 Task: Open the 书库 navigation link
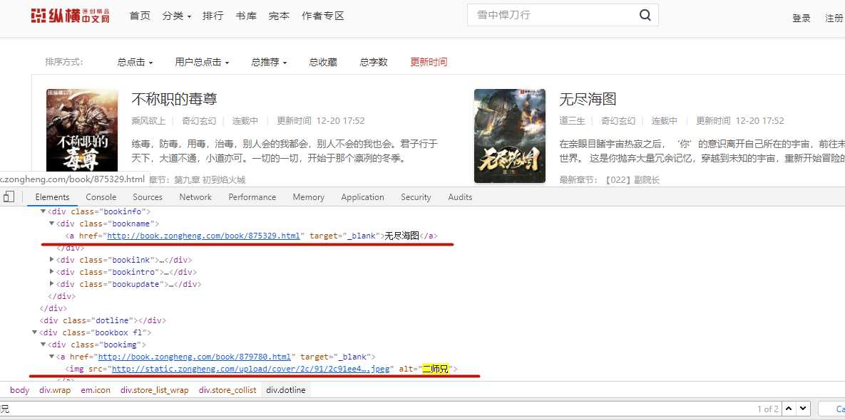point(246,16)
